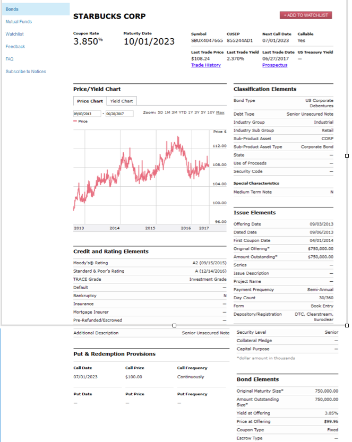Select Coupon Type value Fixed
Screen dimensions: 352x442
coord(332,430)
